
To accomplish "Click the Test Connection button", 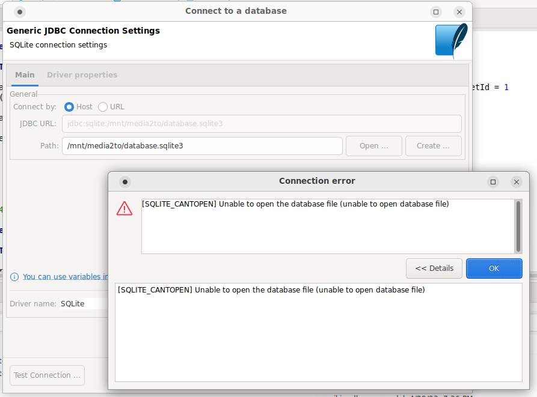I will coord(47,375).
